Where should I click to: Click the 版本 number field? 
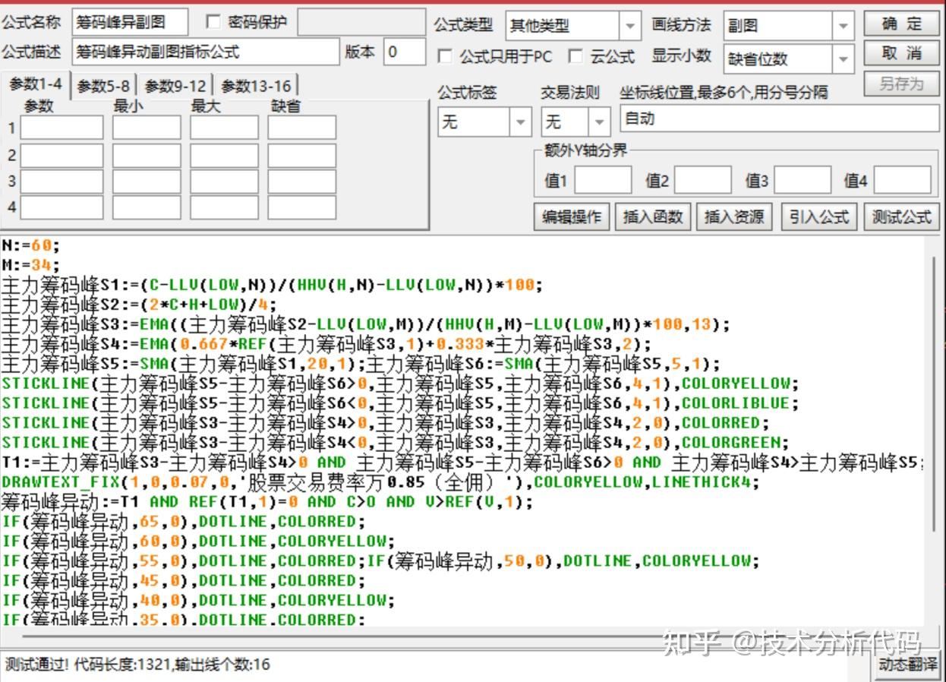point(405,52)
